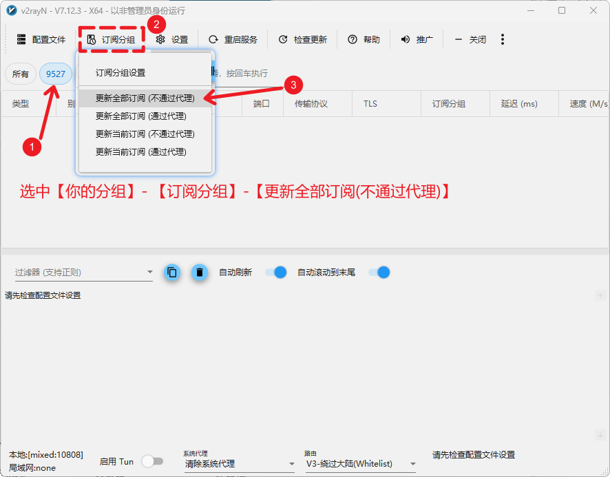Jump to log top arrow
Image resolution: width=610 pixels, height=477 pixels.
[600, 296]
